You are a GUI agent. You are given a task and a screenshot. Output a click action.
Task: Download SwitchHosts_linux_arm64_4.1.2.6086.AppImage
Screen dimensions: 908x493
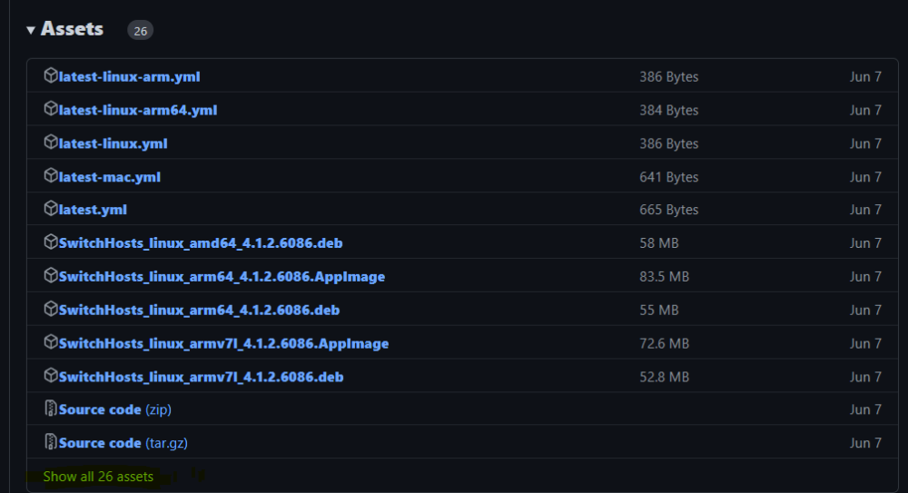click(x=222, y=277)
